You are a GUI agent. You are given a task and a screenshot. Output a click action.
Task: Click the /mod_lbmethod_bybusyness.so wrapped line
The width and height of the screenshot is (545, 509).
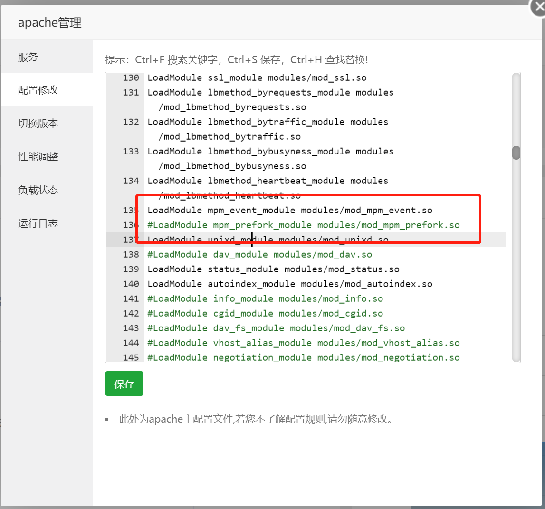[232, 166]
